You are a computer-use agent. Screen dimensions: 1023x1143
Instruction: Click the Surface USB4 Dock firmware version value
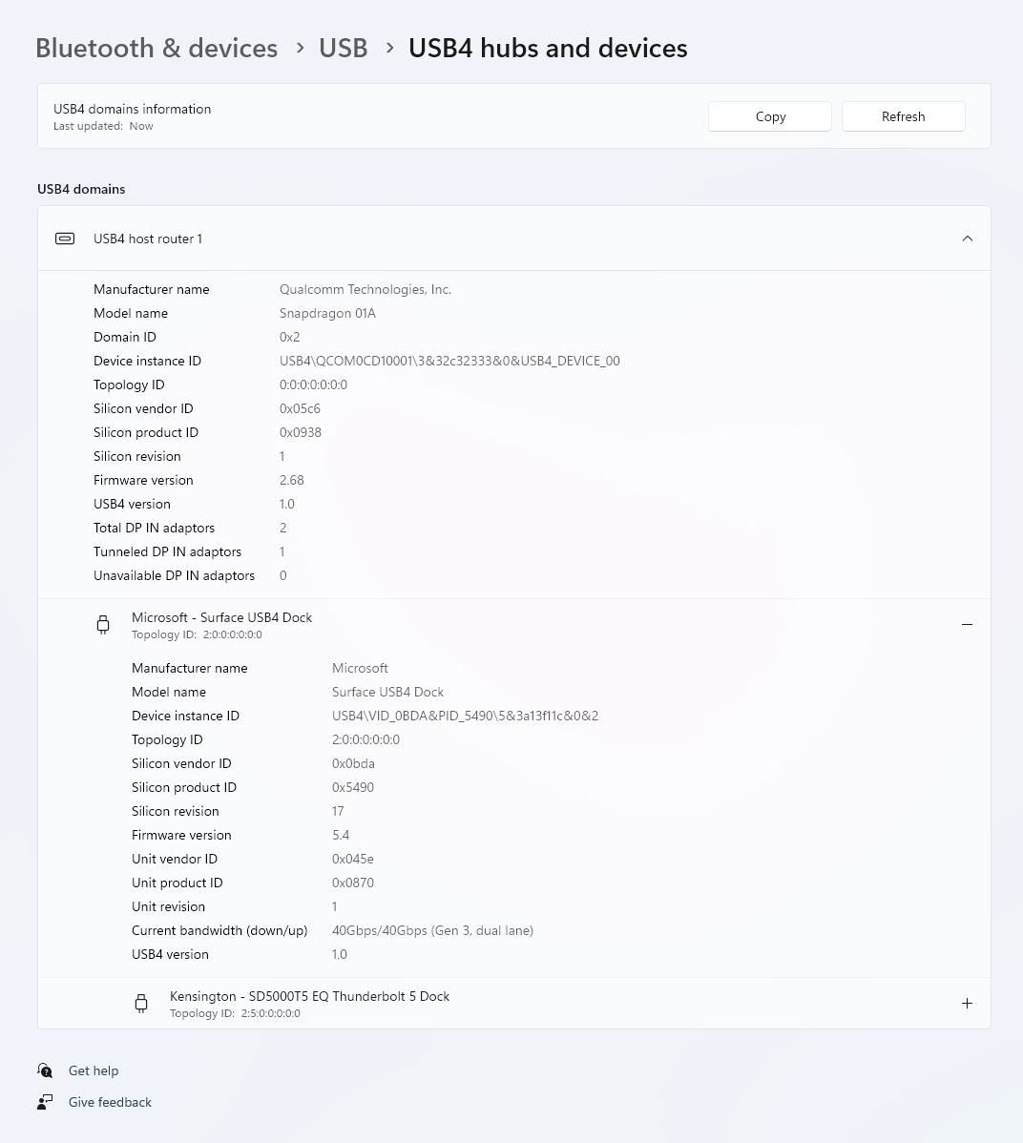[341, 835]
